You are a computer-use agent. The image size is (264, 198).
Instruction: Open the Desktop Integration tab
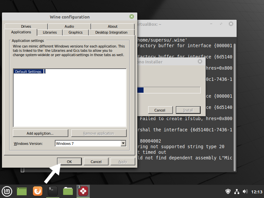(x=111, y=32)
